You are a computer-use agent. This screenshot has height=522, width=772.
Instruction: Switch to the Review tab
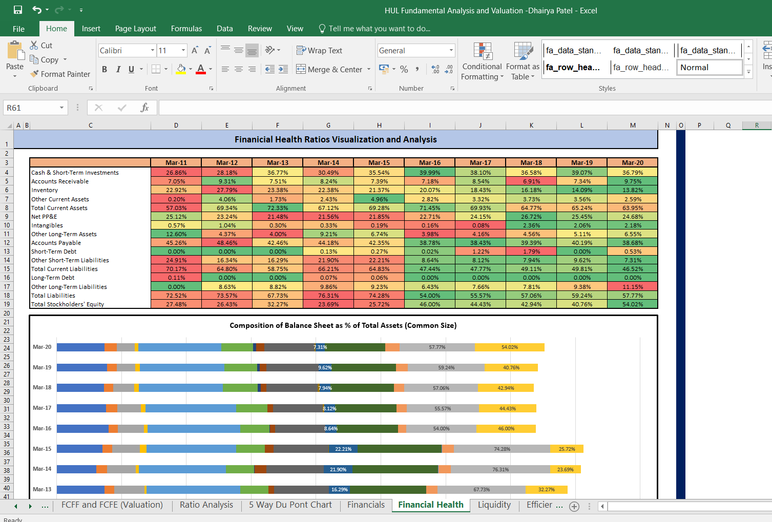tap(260, 29)
